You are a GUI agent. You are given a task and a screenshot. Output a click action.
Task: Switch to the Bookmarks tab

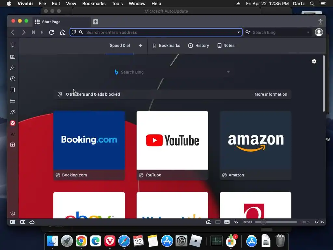(x=166, y=46)
